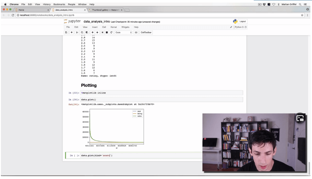Open the Apple menu
312x179 pixels.
point(6,4)
